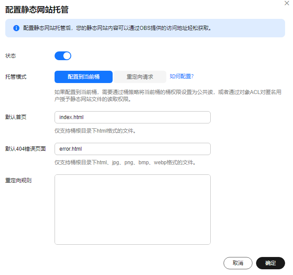This screenshot has width=293, height=275.
Task: Click the 默认首页 label
Action: point(16,117)
